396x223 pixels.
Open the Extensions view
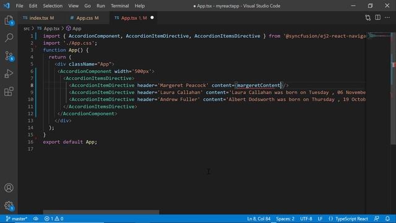pos(9,91)
